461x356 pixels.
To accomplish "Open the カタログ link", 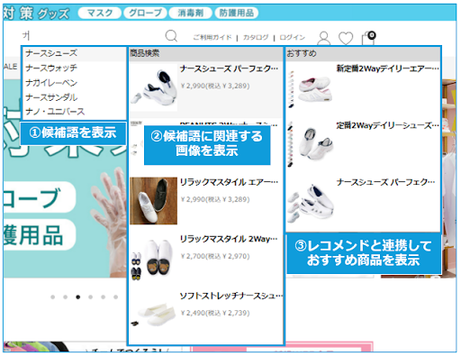I will [x=256, y=37].
